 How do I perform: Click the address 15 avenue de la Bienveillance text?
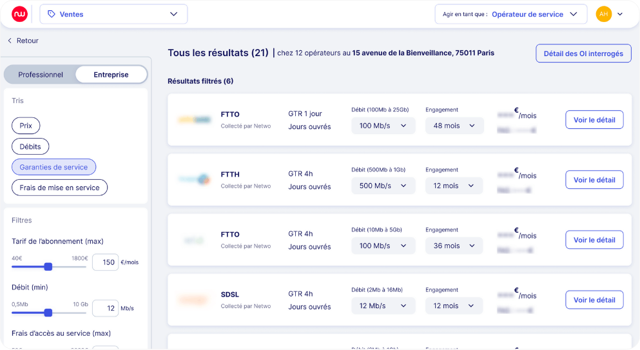(x=423, y=53)
